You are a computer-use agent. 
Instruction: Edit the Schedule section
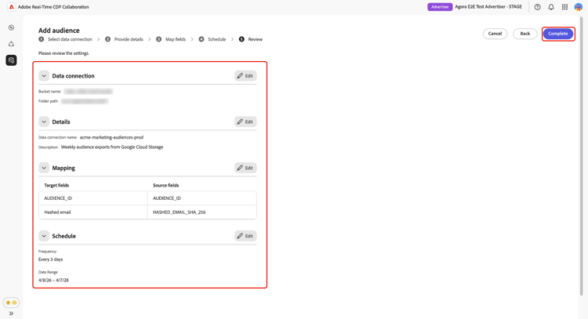[x=245, y=236]
